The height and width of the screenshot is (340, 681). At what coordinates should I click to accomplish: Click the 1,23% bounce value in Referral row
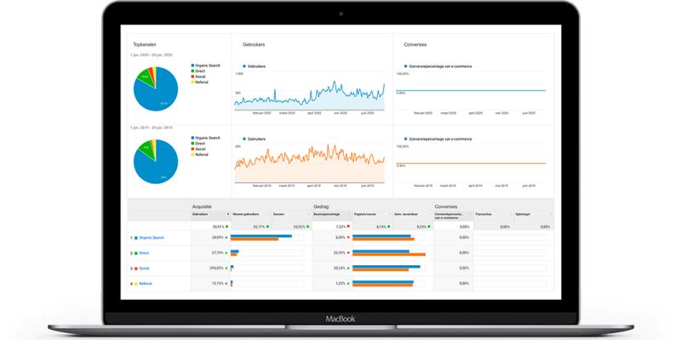[340, 284]
